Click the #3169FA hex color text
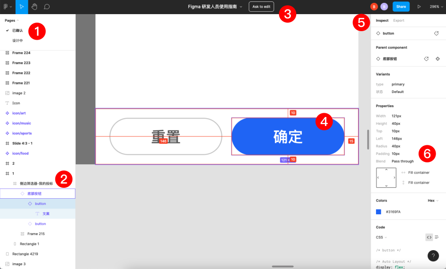446x269 pixels. click(x=393, y=212)
